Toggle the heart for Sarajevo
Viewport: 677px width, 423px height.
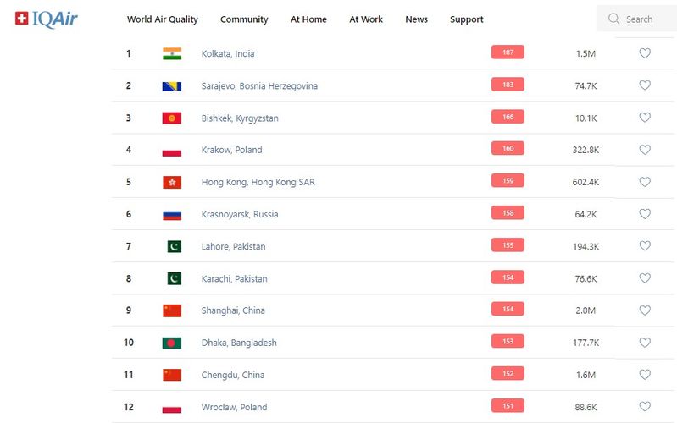pyautogui.click(x=644, y=85)
